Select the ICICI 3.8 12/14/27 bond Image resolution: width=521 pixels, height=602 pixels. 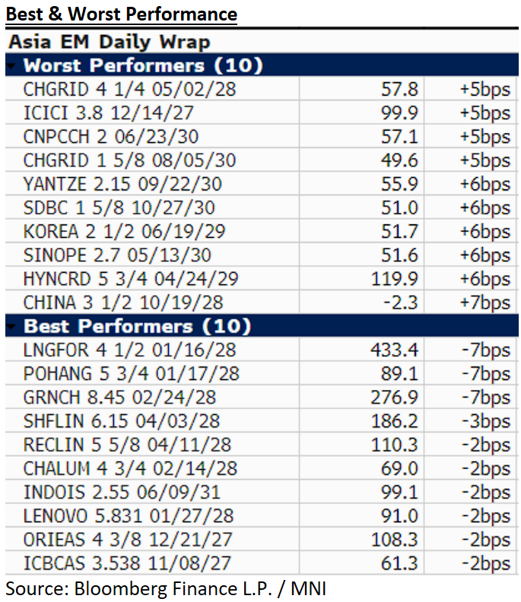[x=109, y=113]
